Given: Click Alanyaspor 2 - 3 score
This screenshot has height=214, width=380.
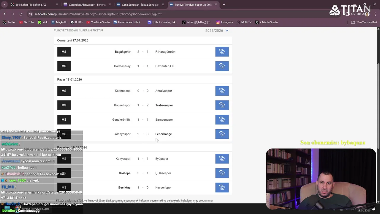Looking at the screenshot, I should click(x=143, y=134).
